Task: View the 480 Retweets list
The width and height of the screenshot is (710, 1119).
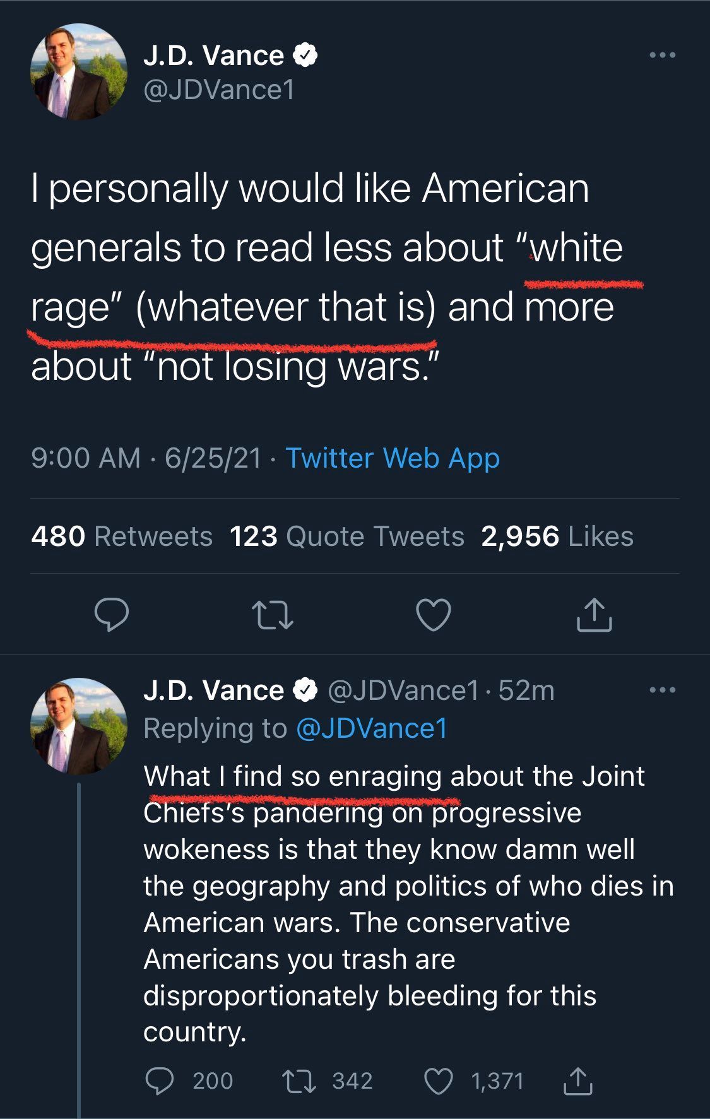Action: coord(122,536)
